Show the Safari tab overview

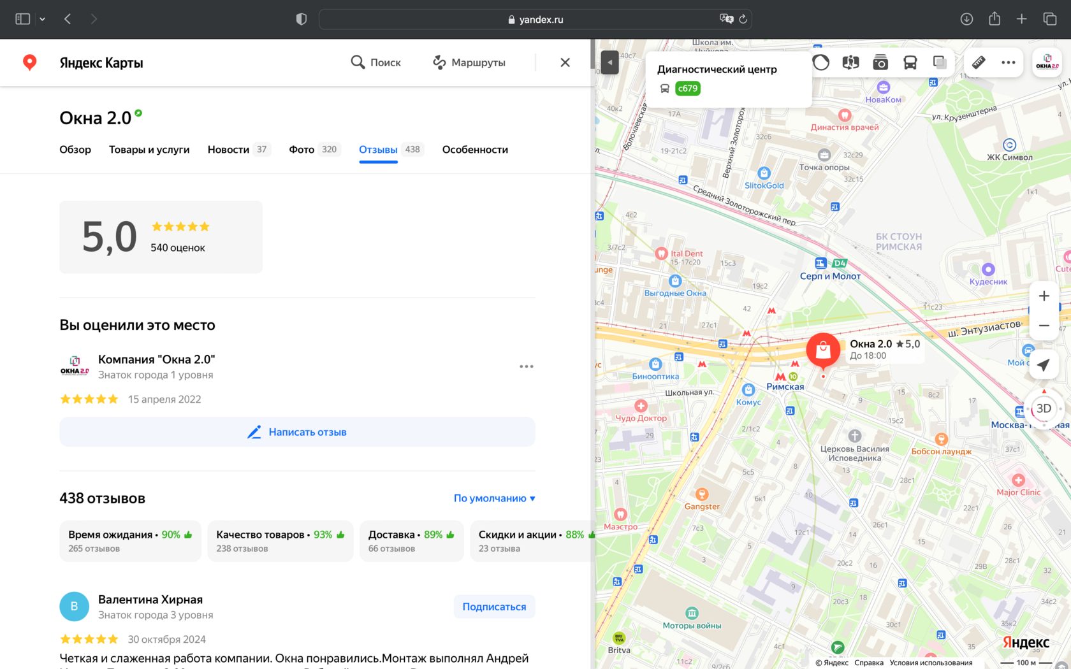[1050, 19]
